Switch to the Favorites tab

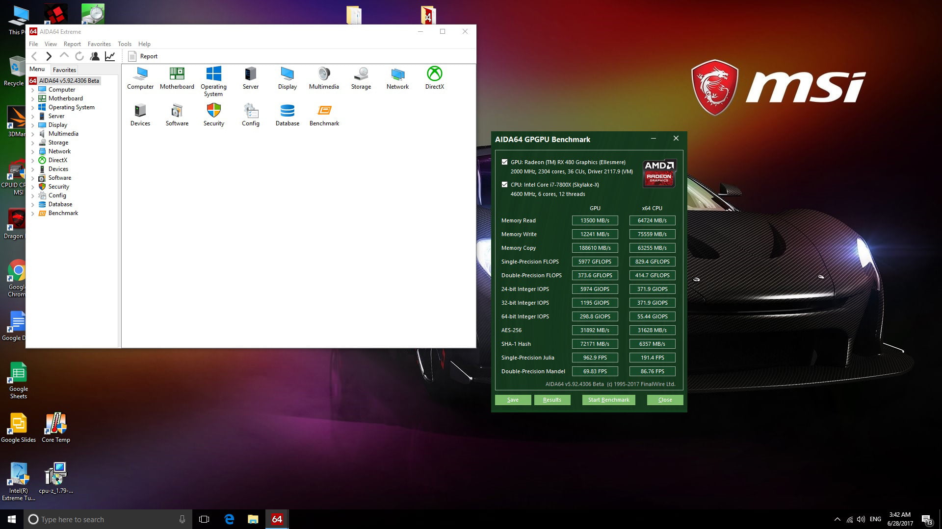tap(64, 70)
